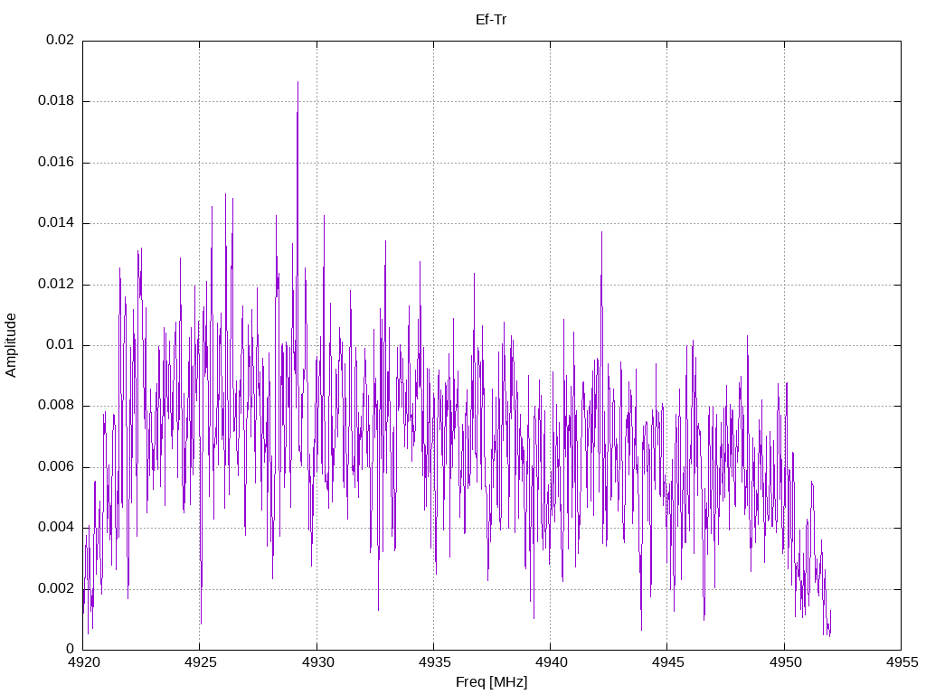The width and height of the screenshot is (926, 694).
Task: Click the tallest spectrum peak near 4929 MHz
Action: click(x=298, y=82)
